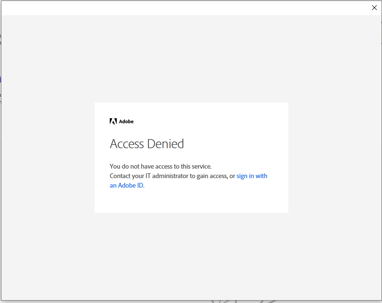Click the Adobe branding in the dialog header

(121, 121)
